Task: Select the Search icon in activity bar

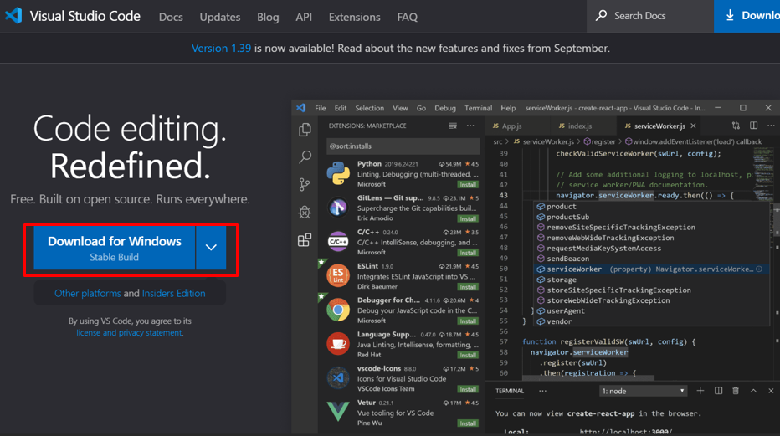Action: click(305, 157)
